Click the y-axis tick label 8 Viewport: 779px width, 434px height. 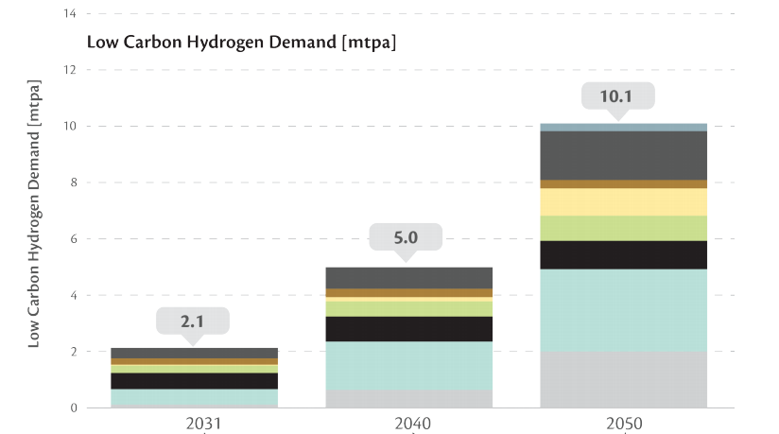pyautogui.click(x=72, y=182)
